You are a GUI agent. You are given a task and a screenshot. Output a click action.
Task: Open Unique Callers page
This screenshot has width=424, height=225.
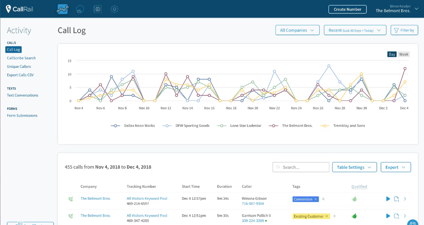coord(19,66)
